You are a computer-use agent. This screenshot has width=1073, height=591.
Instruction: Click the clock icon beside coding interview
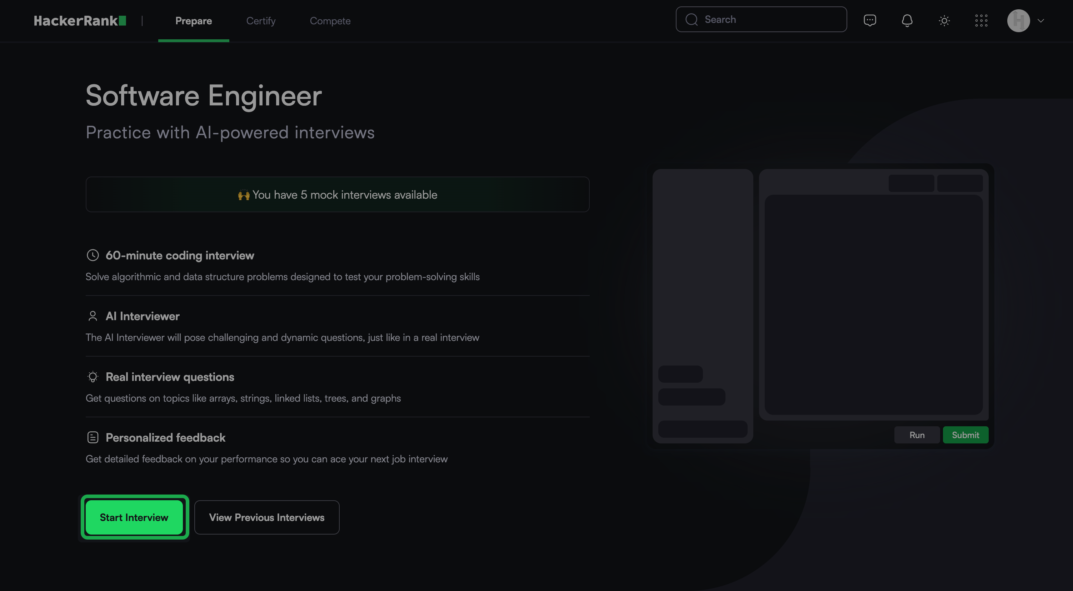pos(93,255)
